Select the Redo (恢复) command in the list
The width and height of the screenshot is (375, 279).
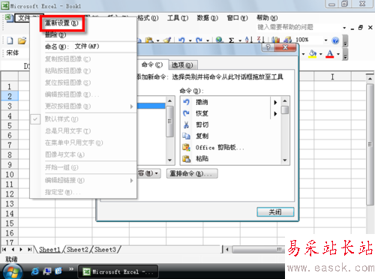point(202,113)
